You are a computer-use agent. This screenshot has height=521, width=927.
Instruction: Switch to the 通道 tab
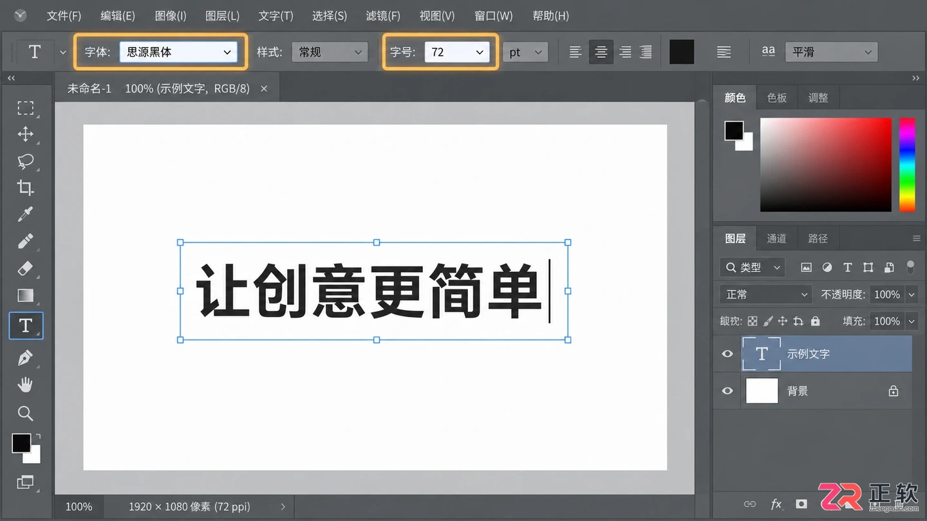pos(776,238)
